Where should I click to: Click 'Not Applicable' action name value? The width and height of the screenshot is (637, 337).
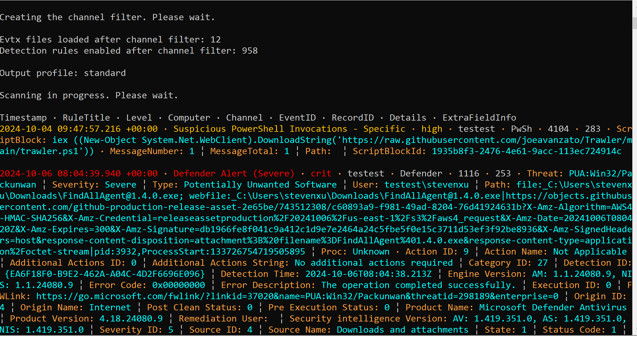pyautogui.click(x=590, y=252)
